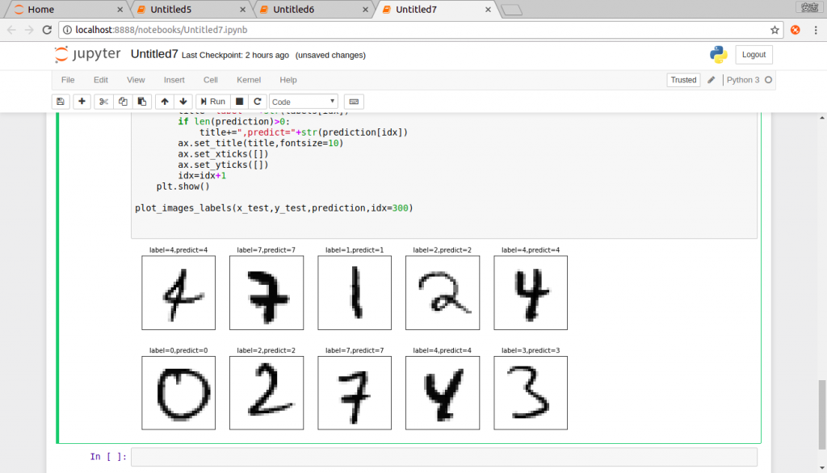Open the Cell menu

click(211, 80)
